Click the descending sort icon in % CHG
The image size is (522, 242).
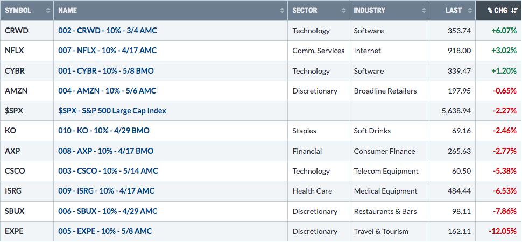[x=514, y=10]
